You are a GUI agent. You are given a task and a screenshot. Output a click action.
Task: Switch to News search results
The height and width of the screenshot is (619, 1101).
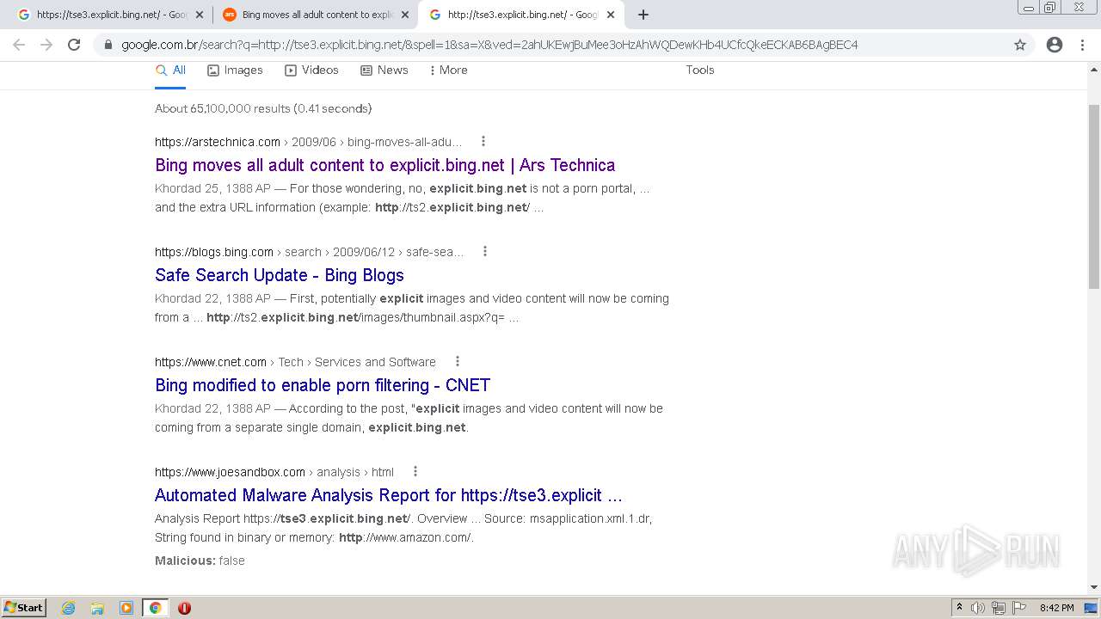(x=384, y=70)
